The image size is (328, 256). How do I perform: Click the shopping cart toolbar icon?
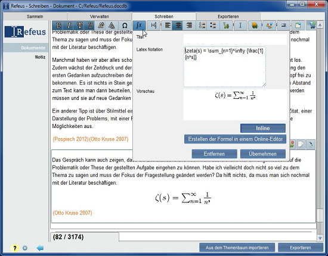click(311, 26)
